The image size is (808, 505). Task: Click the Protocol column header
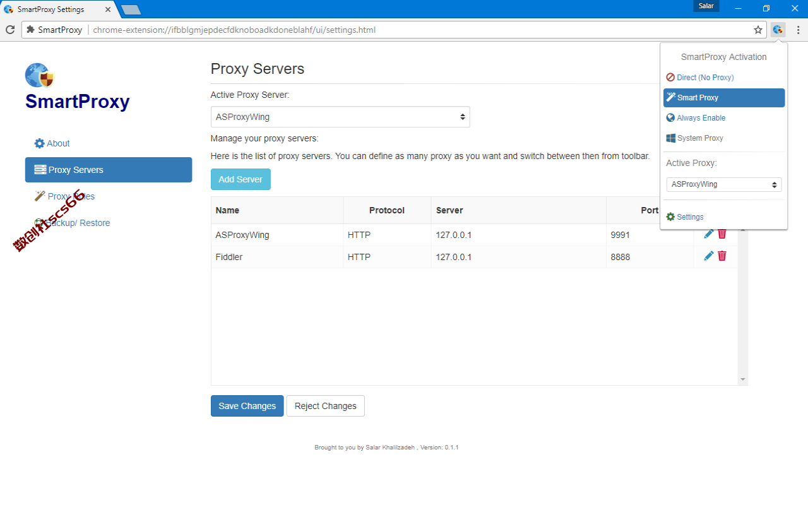click(x=387, y=210)
